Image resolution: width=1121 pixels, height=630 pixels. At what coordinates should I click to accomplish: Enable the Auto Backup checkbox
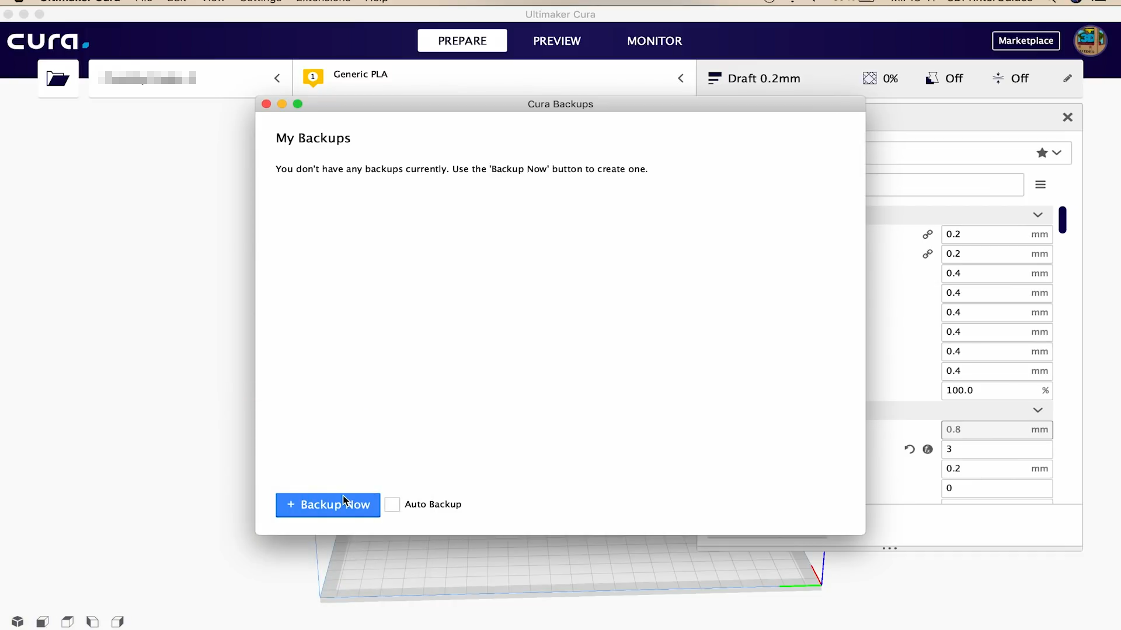(392, 505)
